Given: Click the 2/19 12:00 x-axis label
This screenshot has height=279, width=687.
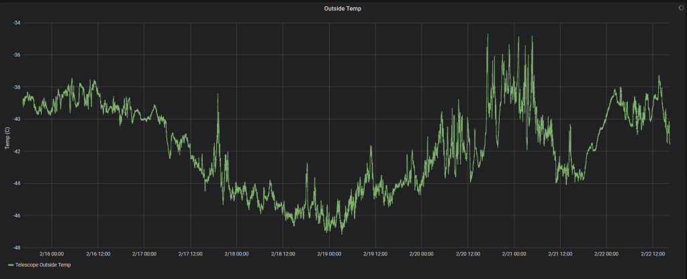Looking at the screenshot, I should 375,254.
